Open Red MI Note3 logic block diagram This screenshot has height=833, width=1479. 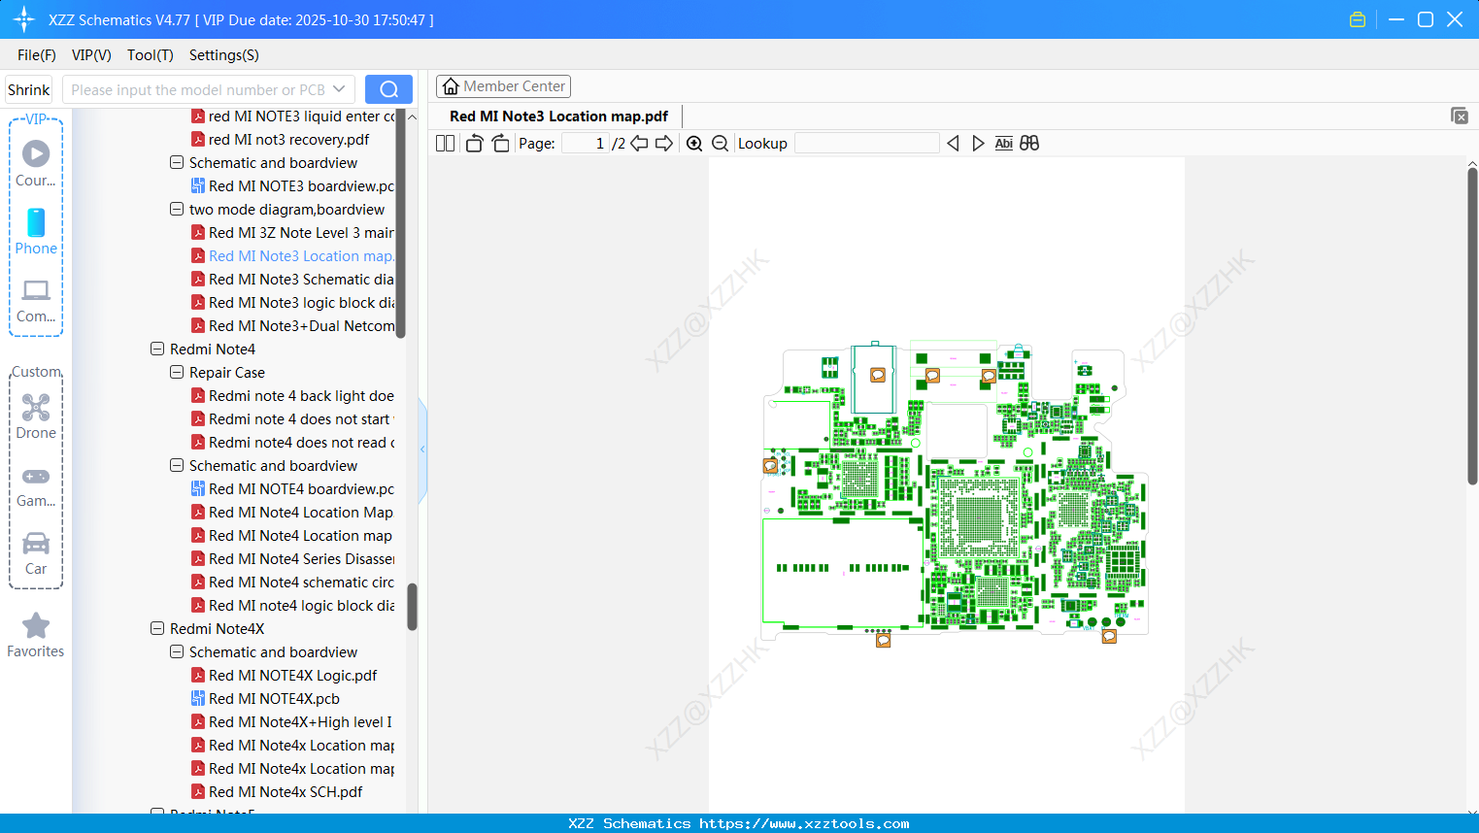pyautogui.click(x=292, y=303)
